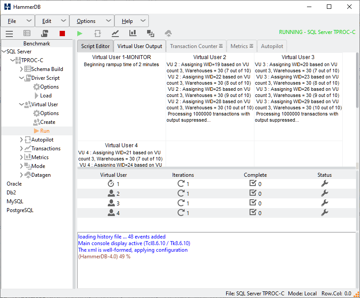Select Create under Virtual User
The image size is (360, 298).
pos(48,122)
